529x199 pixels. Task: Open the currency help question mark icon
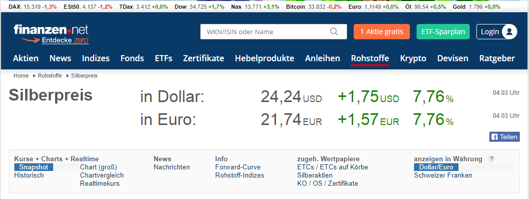tap(491, 159)
